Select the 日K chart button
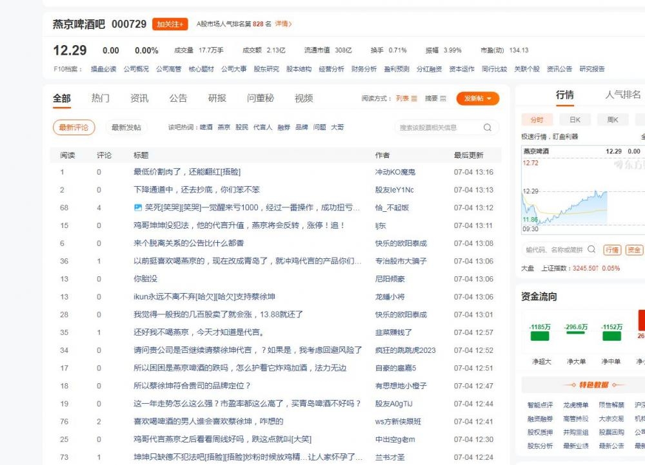This screenshot has height=465, width=645. [575, 120]
